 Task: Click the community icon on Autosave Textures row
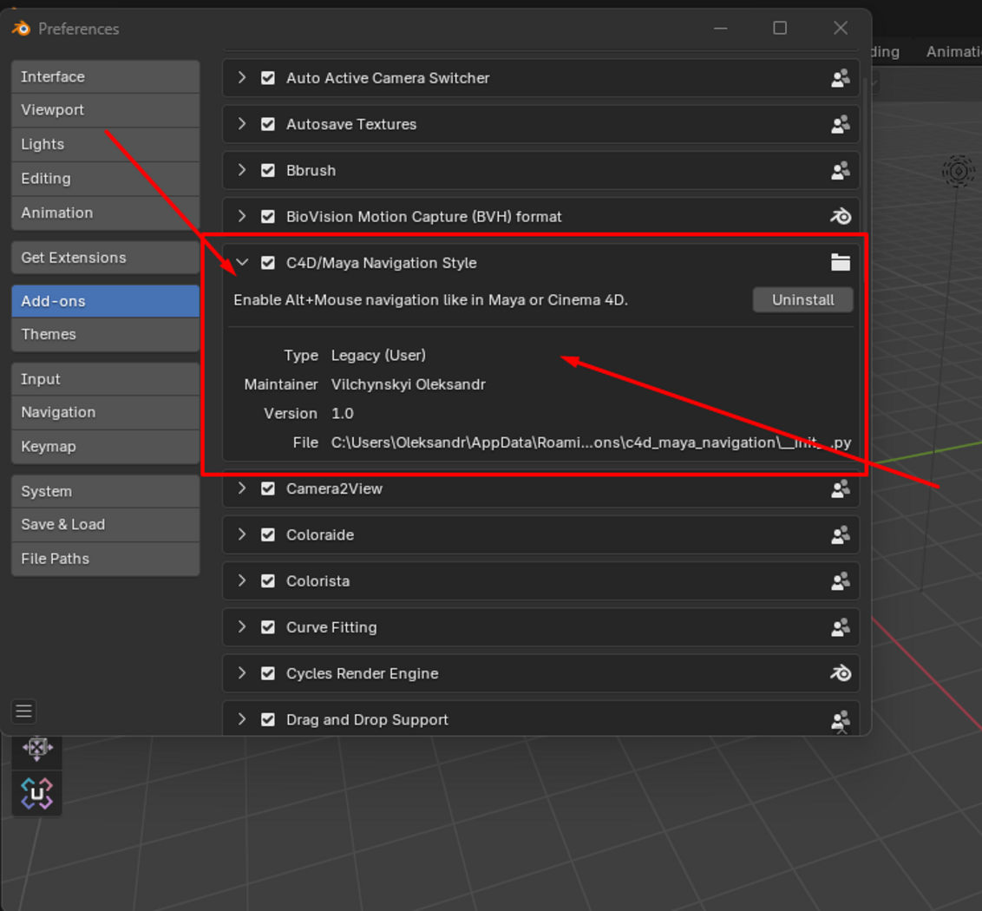point(841,125)
